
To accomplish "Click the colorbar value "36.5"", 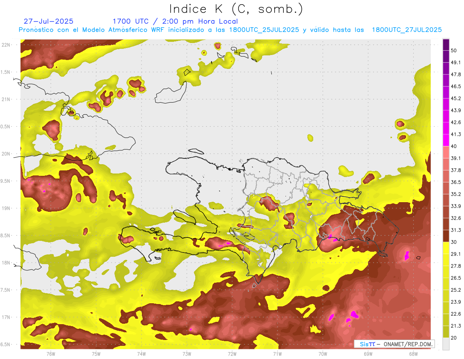I will coord(456,182).
